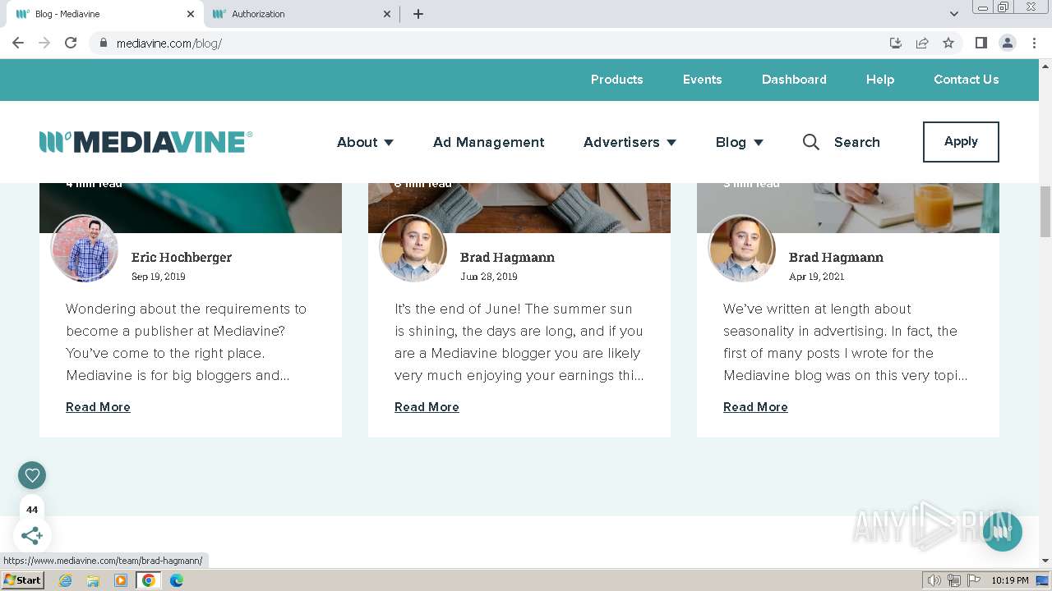Screen dimensions: 1052x591
Task: Open Events in top bar
Action: point(702,80)
